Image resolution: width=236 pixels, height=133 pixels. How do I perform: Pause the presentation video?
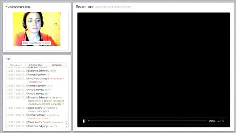84,121
